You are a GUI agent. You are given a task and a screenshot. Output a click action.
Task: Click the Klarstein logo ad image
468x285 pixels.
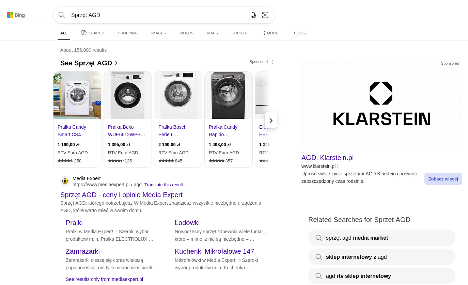click(x=381, y=104)
